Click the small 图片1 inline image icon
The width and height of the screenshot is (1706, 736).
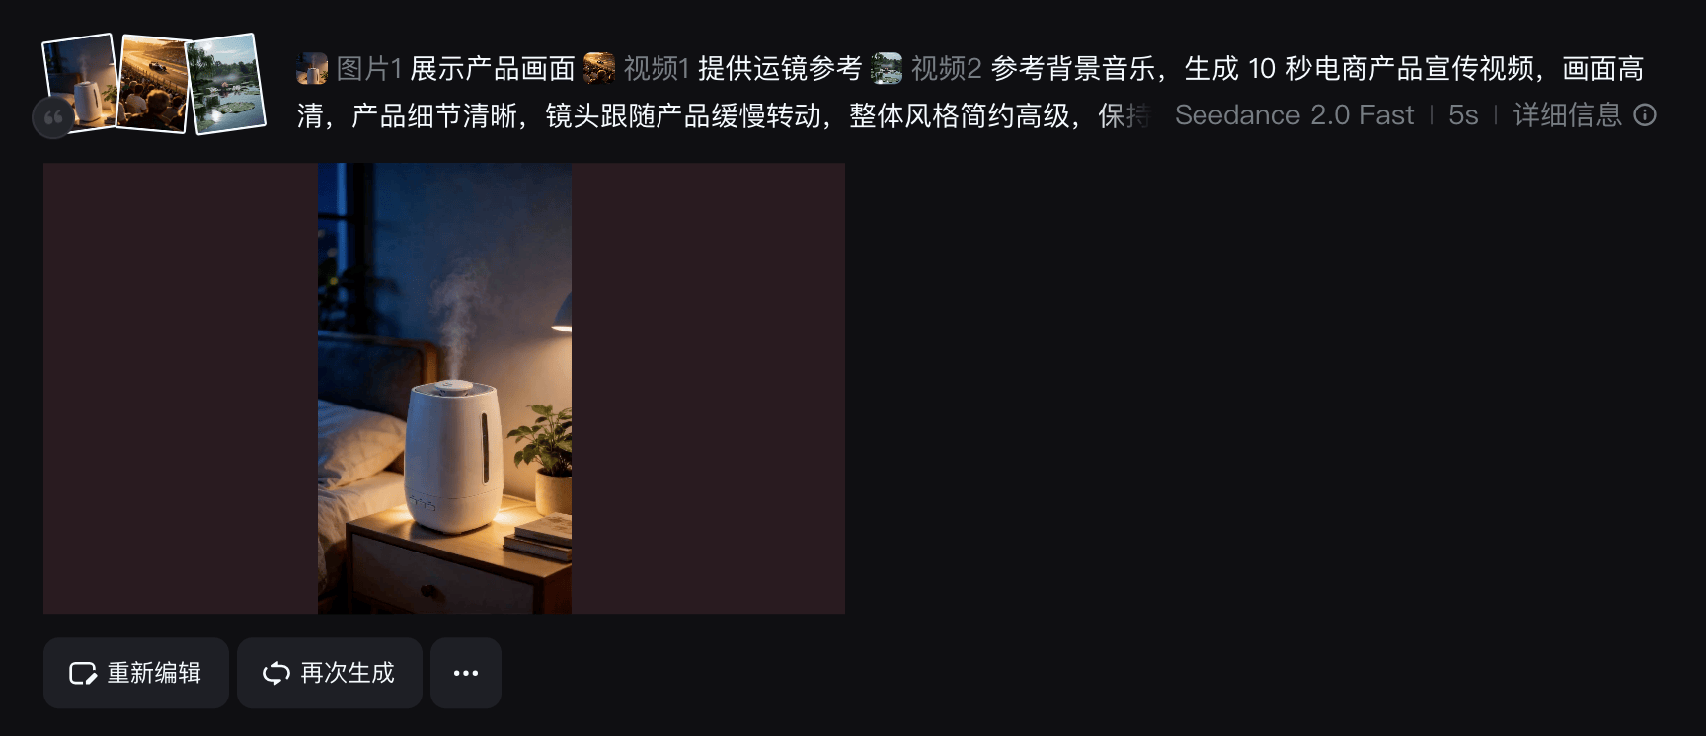click(312, 68)
